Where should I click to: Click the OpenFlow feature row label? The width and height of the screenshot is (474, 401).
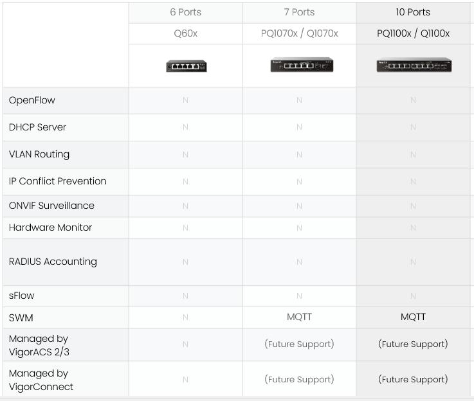coord(32,100)
